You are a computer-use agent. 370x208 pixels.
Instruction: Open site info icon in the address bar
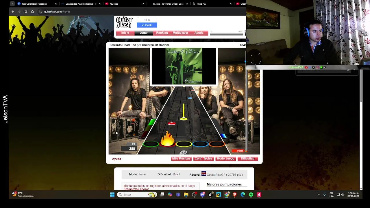point(40,12)
